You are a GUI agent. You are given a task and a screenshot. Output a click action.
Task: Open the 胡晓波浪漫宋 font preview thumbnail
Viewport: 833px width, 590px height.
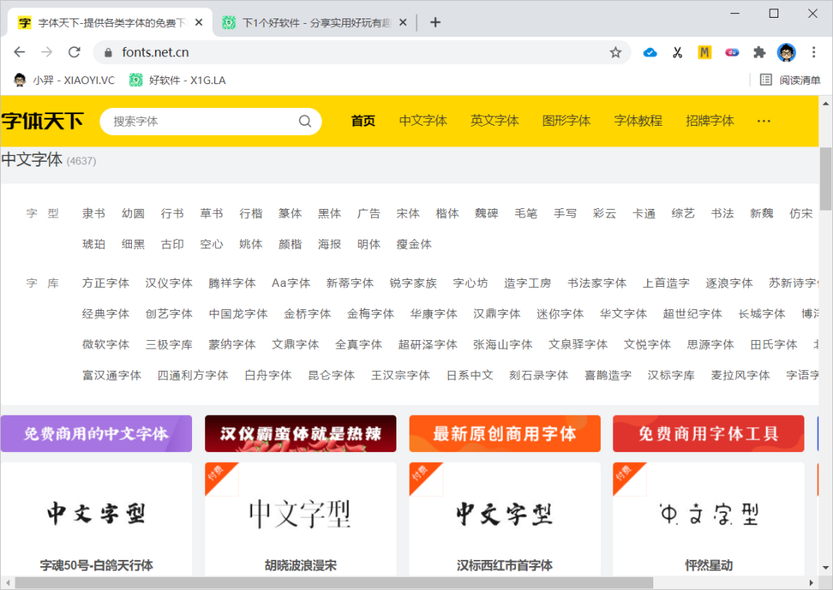(300, 513)
